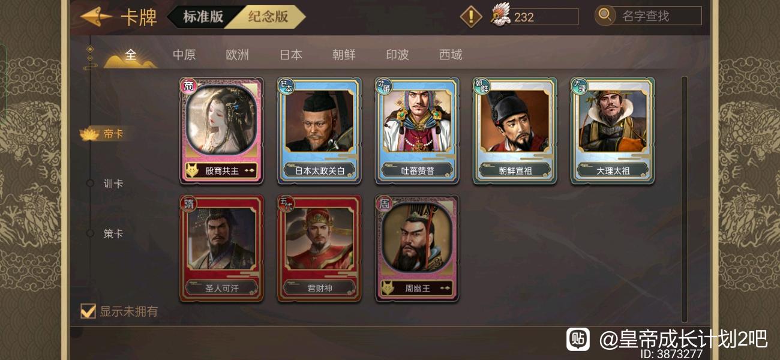Tap the feather currency icon

tap(500, 14)
